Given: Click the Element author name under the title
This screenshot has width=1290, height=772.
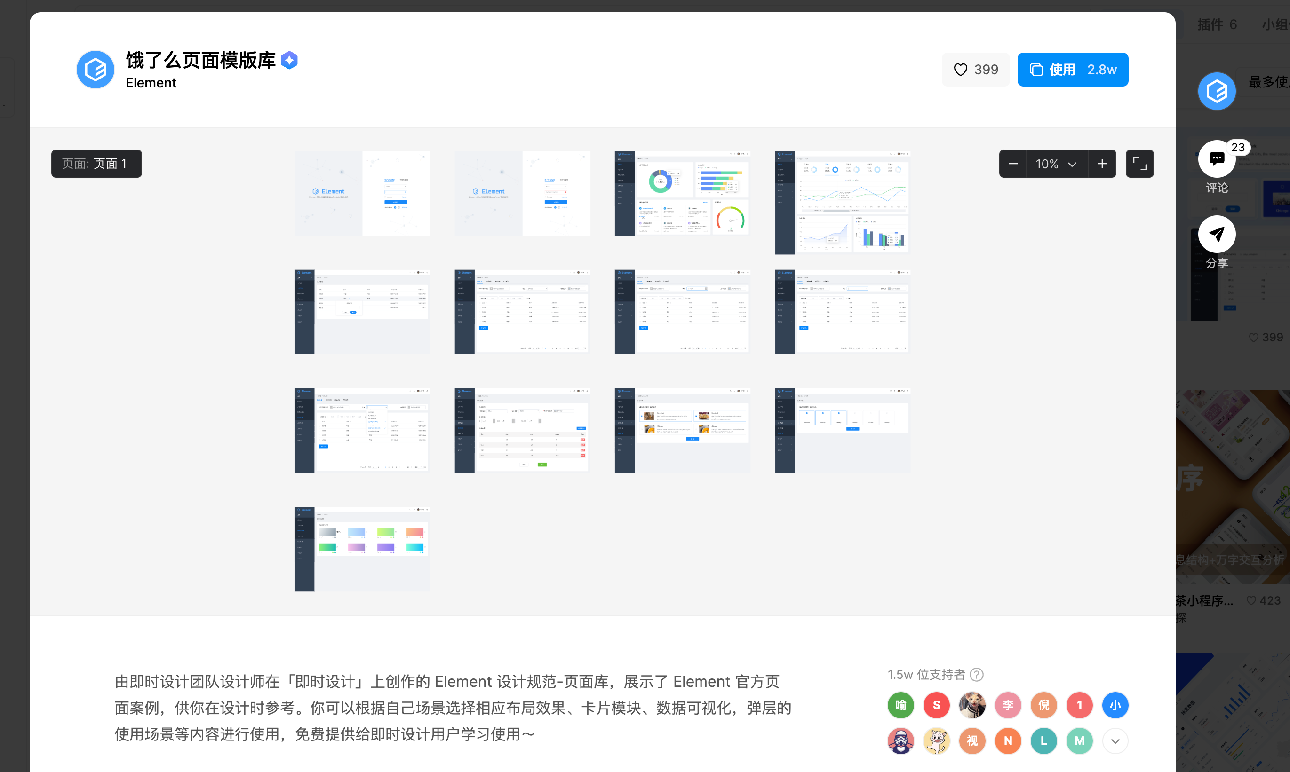Looking at the screenshot, I should pos(151,83).
